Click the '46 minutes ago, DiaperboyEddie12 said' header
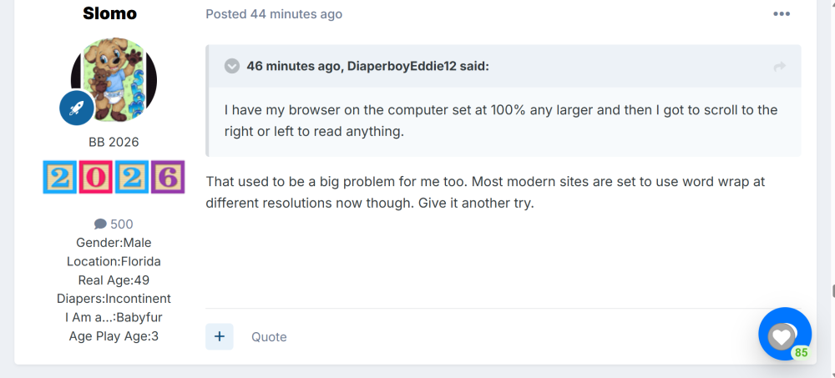The width and height of the screenshot is (835, 378). (x=367, y=67)
